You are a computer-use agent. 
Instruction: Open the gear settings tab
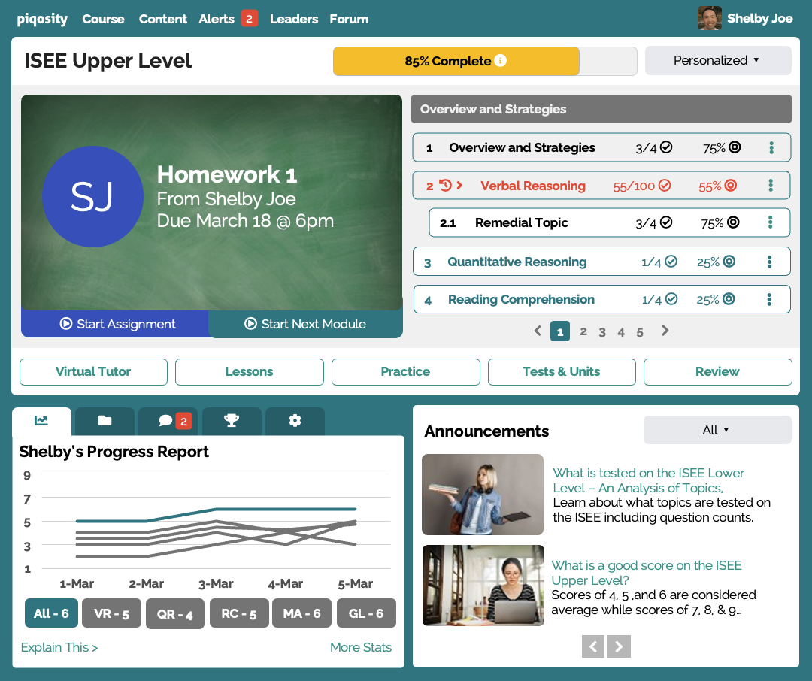tap(295, 421)
